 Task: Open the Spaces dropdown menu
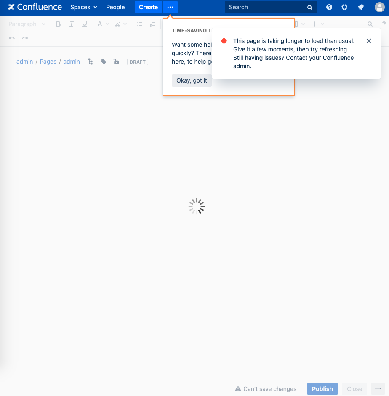83,7
